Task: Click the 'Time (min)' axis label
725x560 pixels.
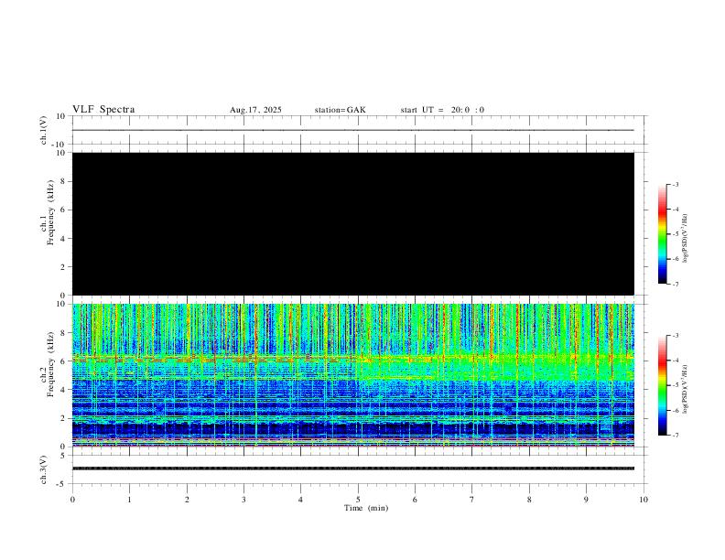Action: [x=366, y=508]
